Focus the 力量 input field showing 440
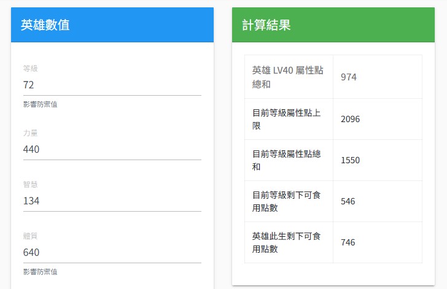Viewport: 447px width, 289px height. pos(112,149)
